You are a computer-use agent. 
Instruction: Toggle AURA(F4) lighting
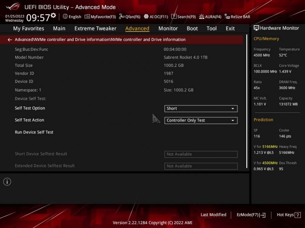[210, 17]
